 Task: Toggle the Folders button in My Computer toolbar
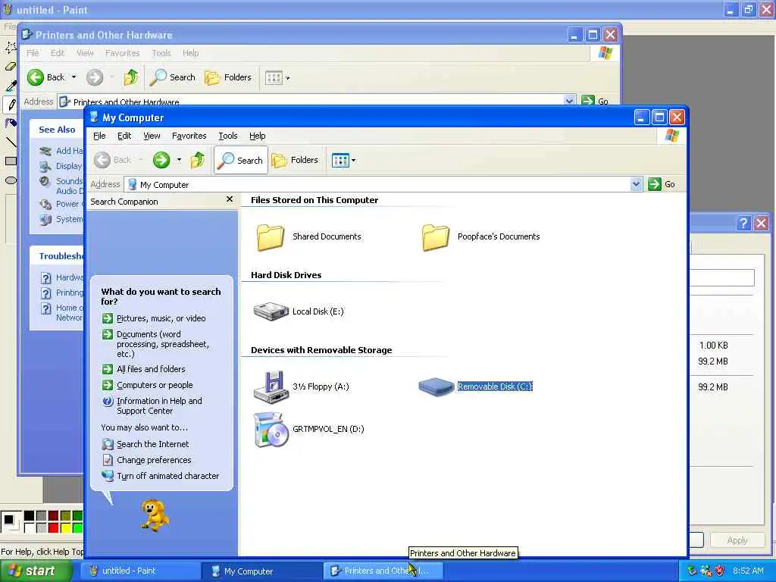point(295,160)
